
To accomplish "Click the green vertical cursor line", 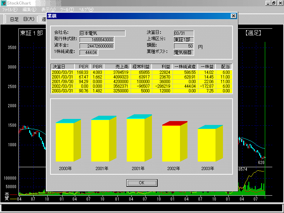I will coord(265,120).
